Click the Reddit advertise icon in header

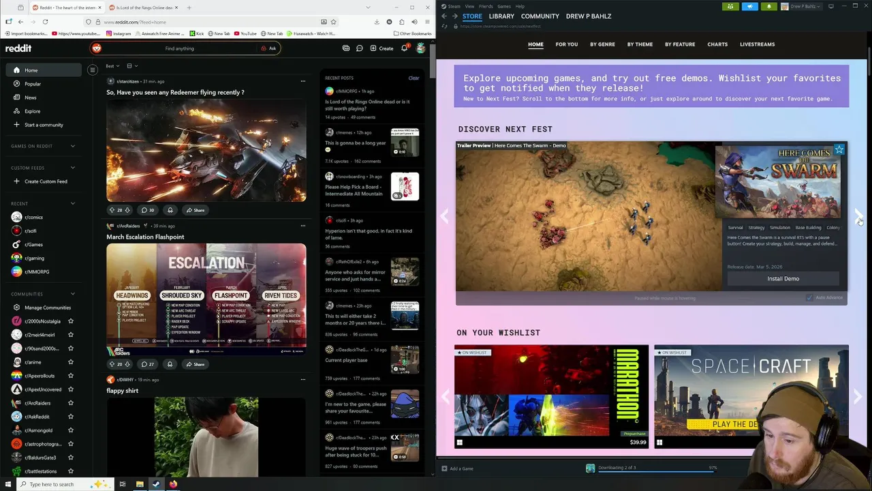click(x=346, y=48)
